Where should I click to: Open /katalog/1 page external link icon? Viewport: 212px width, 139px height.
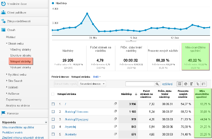(115, 111)
